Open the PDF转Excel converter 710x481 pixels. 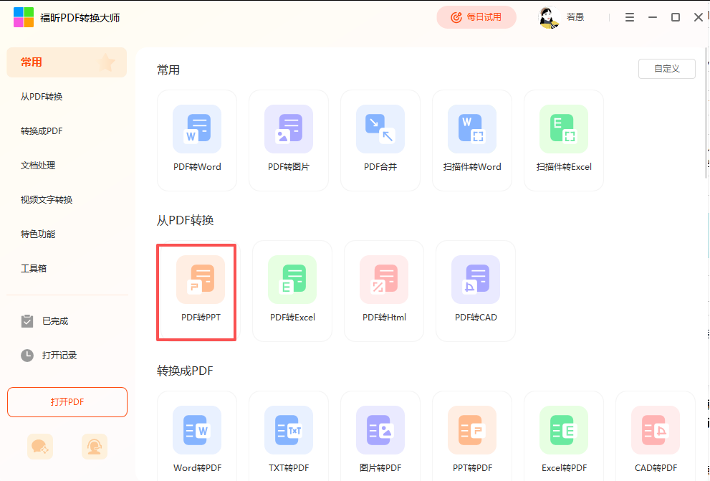pos(292,291)
